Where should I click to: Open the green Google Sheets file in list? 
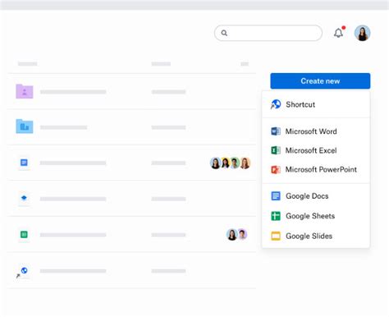(24, 234)
